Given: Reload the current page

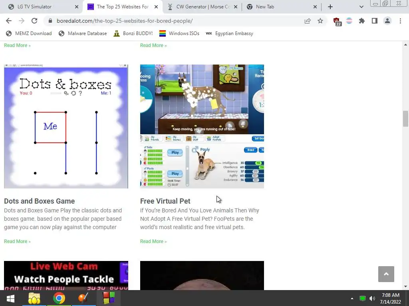Looking at the screenshot, I should pos(34,21).
